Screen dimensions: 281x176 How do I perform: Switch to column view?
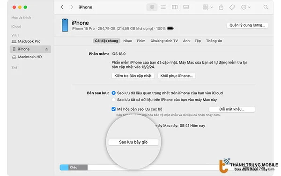pyautogui.click(x=175, y=7)
